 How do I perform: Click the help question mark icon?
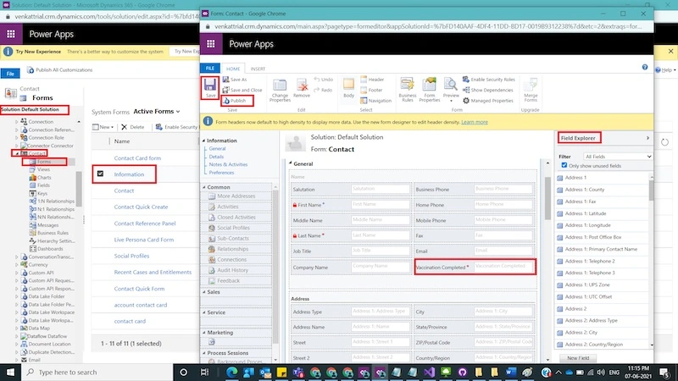pyautogui.click(x=645, y=68)
